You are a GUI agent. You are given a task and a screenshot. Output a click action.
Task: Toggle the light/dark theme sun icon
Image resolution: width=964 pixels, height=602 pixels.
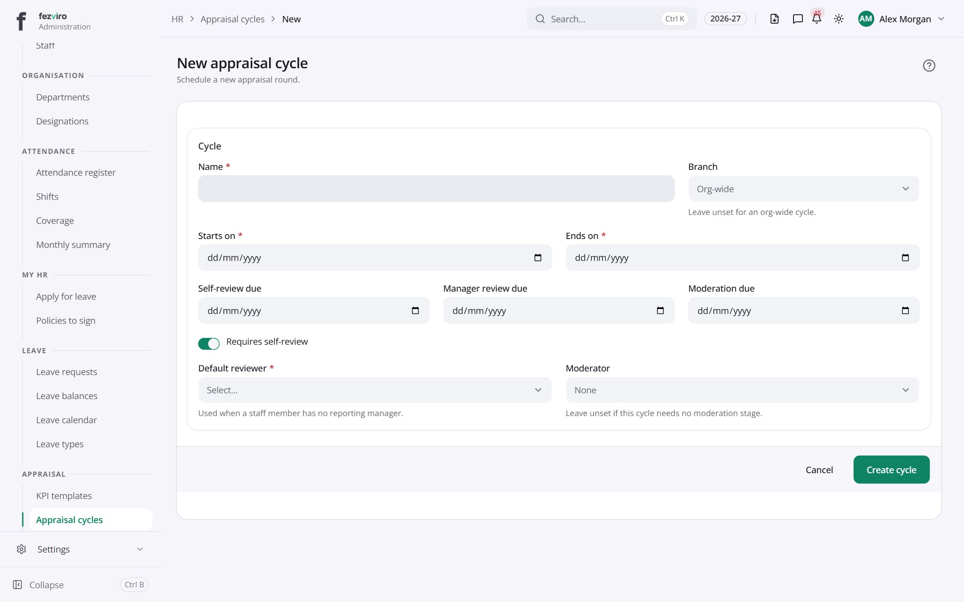[x=839, y=19]
